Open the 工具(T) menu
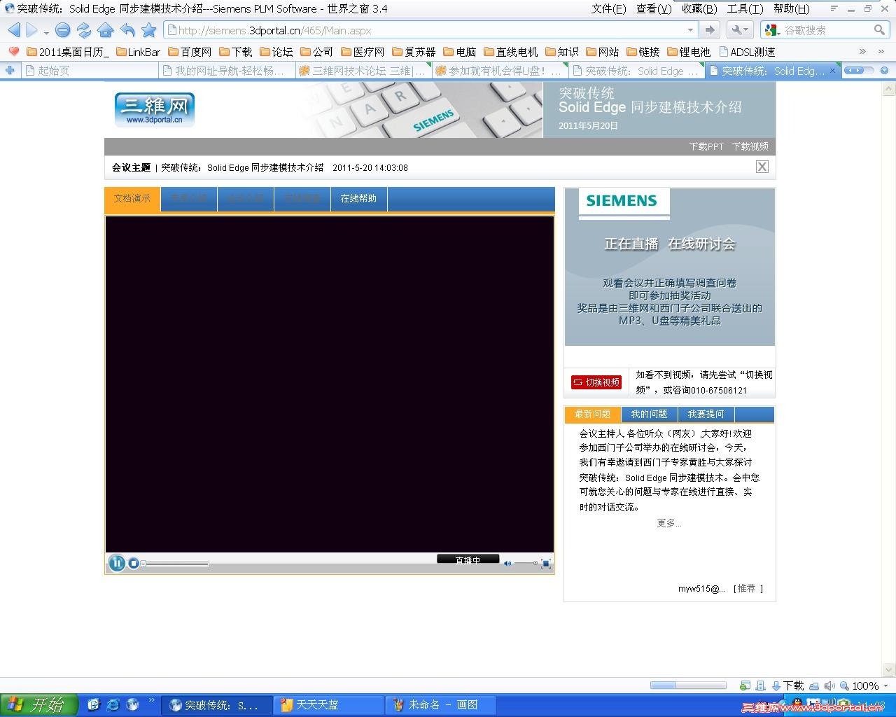 pos(745,8)
